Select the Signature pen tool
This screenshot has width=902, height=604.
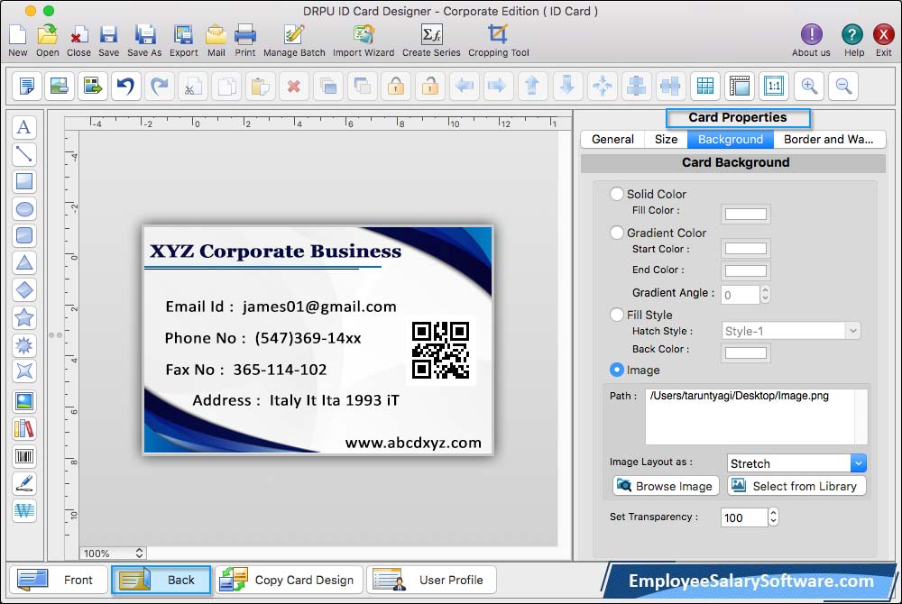tap(24, 483)
